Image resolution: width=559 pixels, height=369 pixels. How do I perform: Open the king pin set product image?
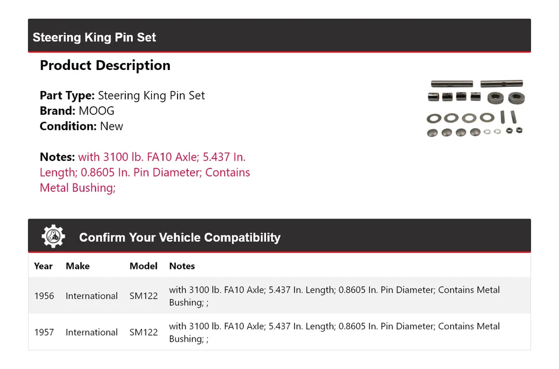coord(475,108)
